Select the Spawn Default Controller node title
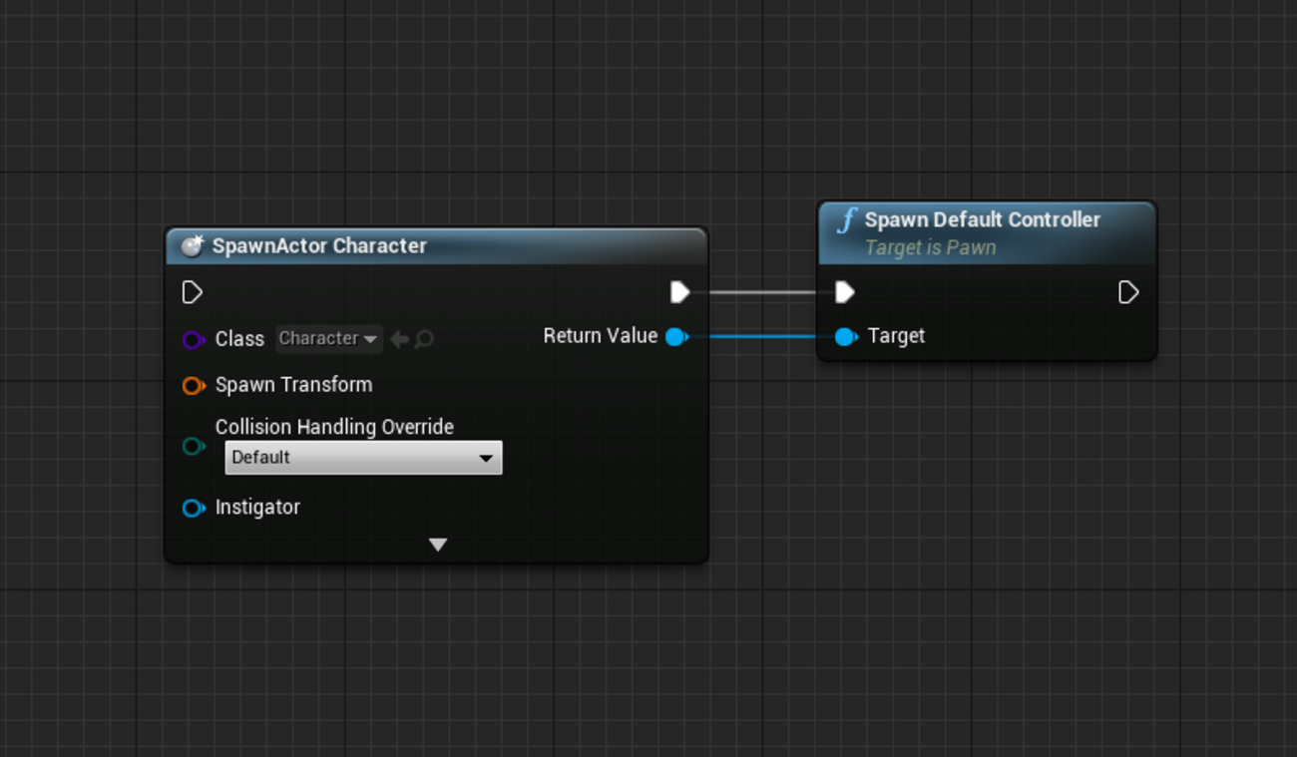 click(982, 220)
